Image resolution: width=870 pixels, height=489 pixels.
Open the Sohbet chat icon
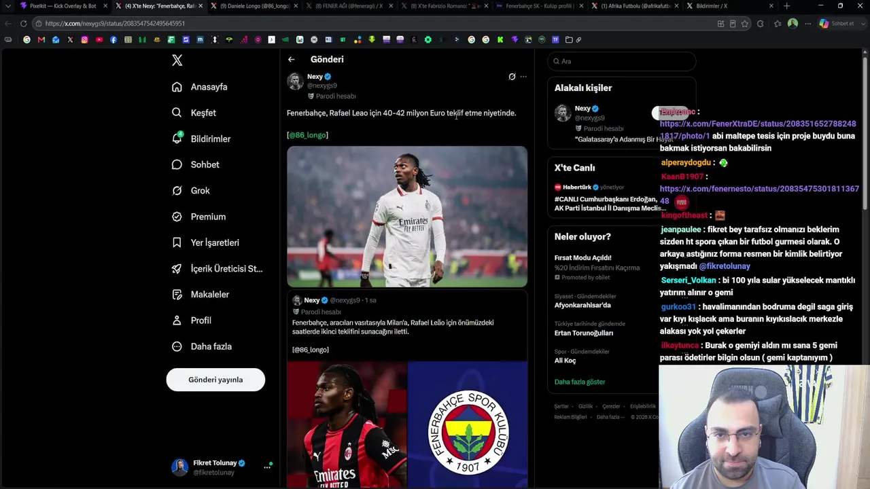coord(177,164)
